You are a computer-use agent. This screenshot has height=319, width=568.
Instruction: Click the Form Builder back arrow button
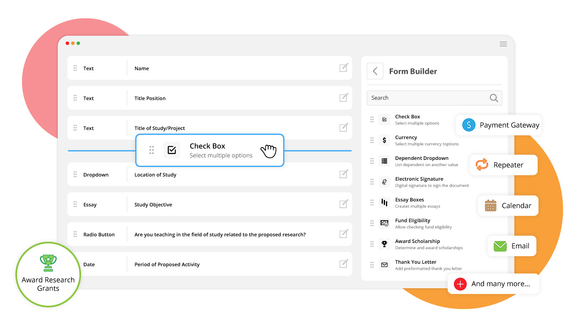(x=375, y=71)
